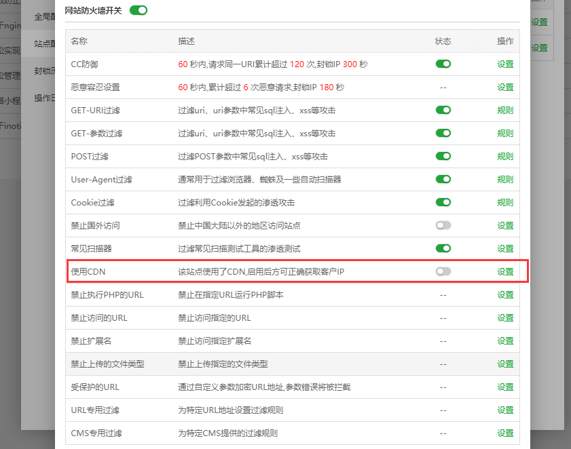571x449 pixels.
Task: Click the 恶意容忍设置 name cell
Action: pyautogui.click(x=96, y=87)
